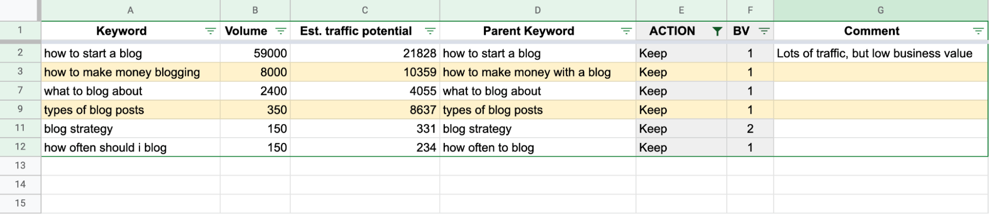Select column D header
989x214 pixels.
coord(538,10)
